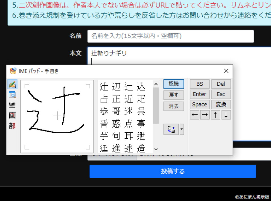The width and height of the screenshot is (271, 201).
Task: Choose the candidate kanji 辻
Action: pos(104,87)
